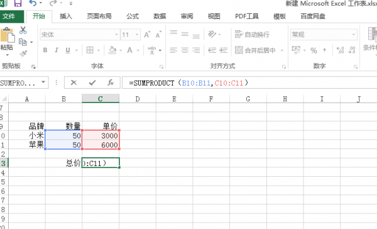377x229 pixels.
Task: Decrease font size with small A icon
Action: click(158, 35)
